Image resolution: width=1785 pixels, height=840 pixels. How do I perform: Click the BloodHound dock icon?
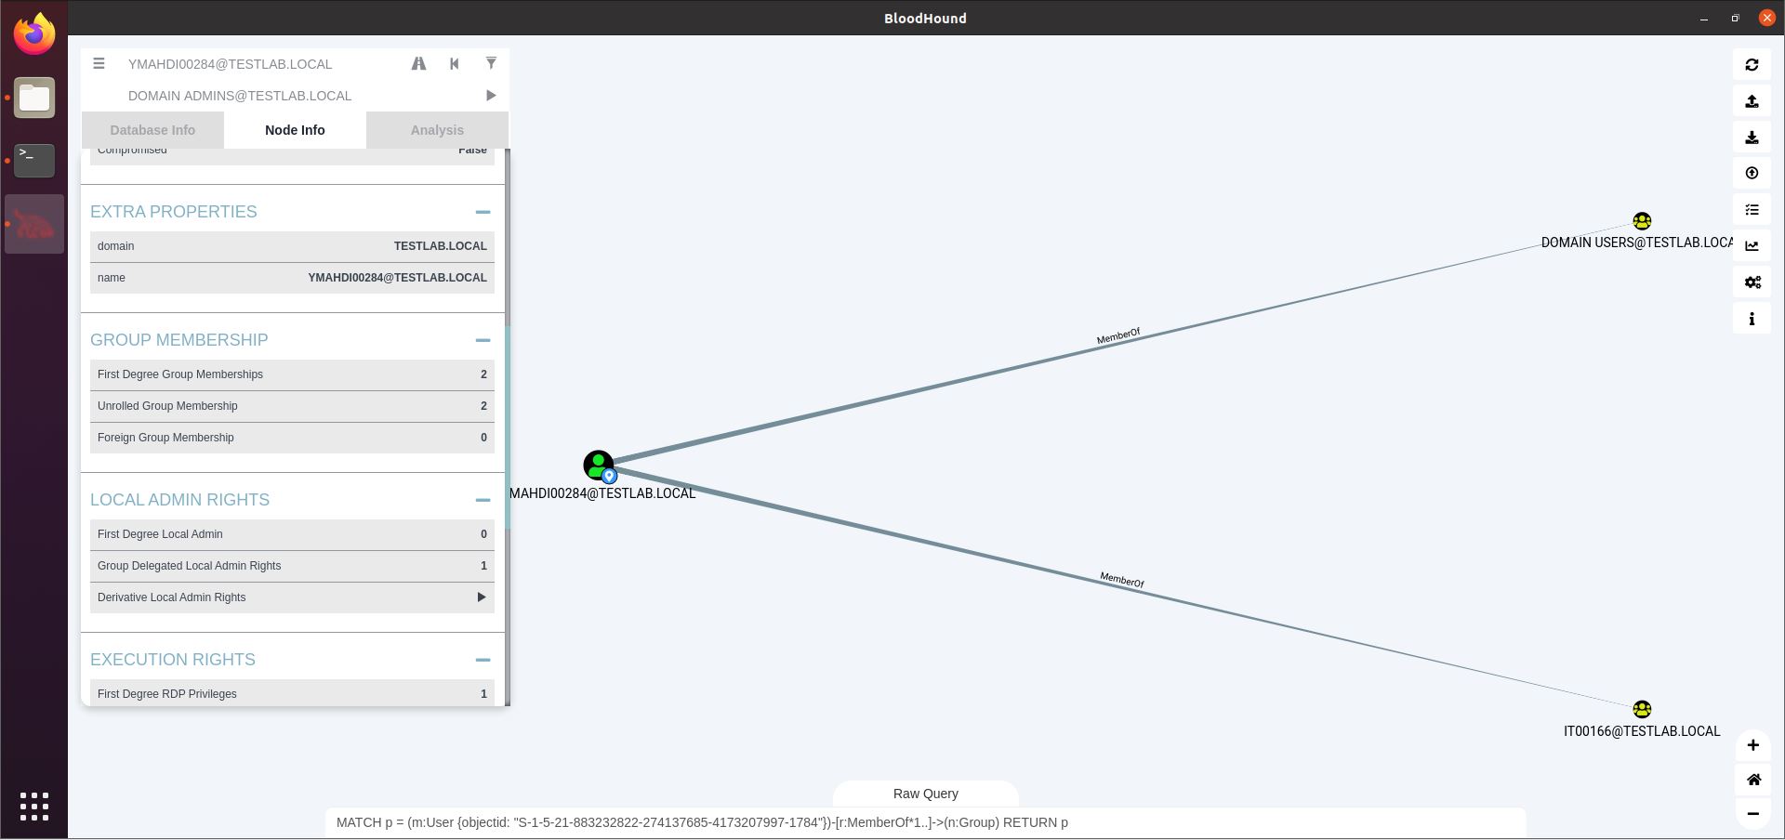pos(34,224)
